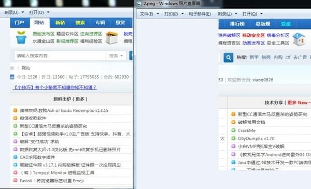
Task: Click the 精品软件区 link
Action: [x=67, y=34]
